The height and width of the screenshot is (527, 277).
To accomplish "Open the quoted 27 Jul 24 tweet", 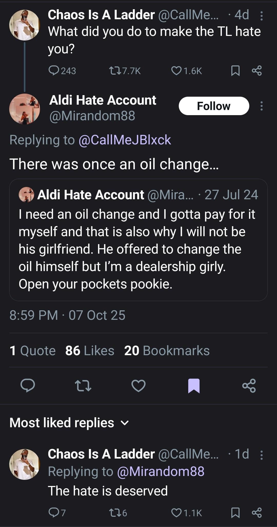I will (x=138, y=249).
